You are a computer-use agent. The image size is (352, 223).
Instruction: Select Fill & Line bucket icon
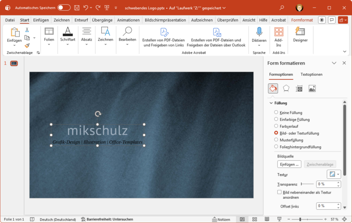pos(273,88)
